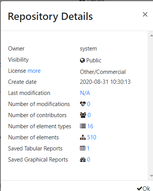The width and height of the screenshot is (153, 191).
Task: Click the checkmark icon on Ok
Action: pyautogui.click(x=140, y=188)
